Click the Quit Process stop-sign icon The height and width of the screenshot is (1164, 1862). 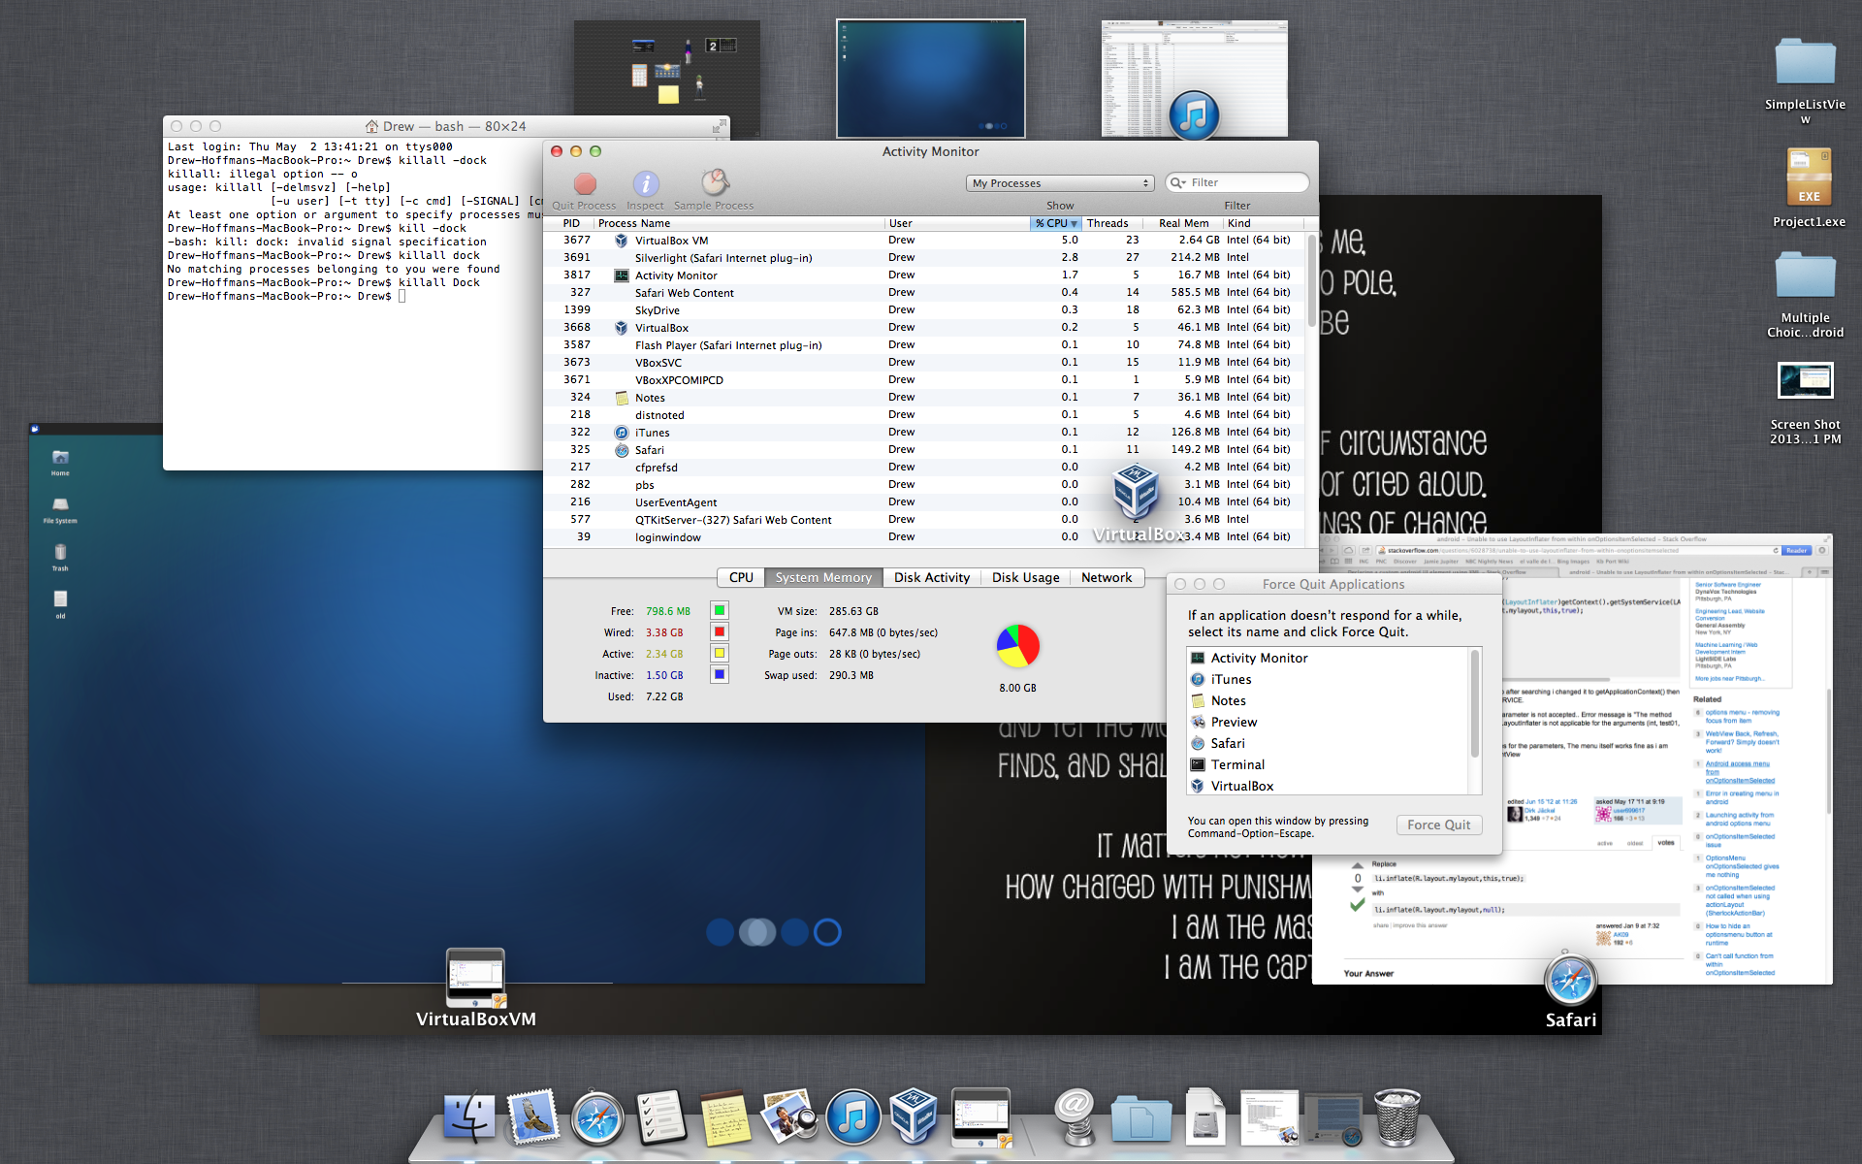click(x=585, y=183)
